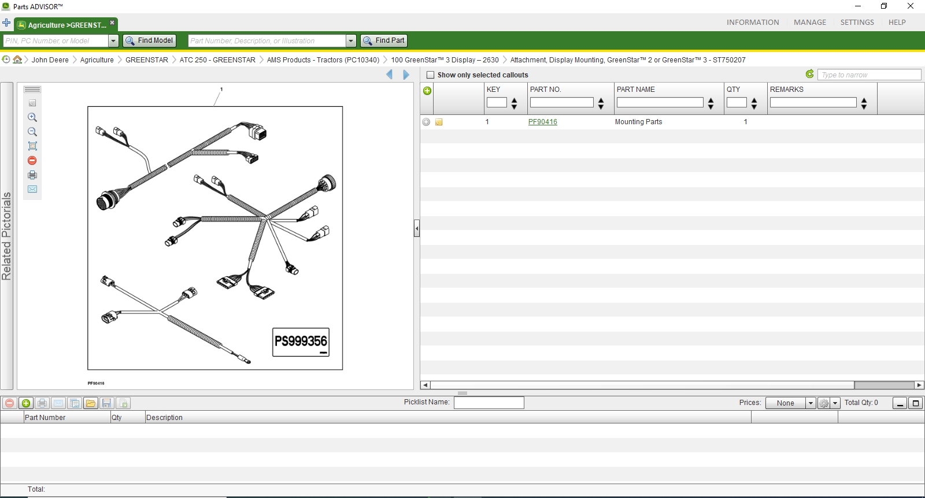Print the illustration using the printer icon
The height and width of the screenshot is (498, 925).
tap(32, 175)
